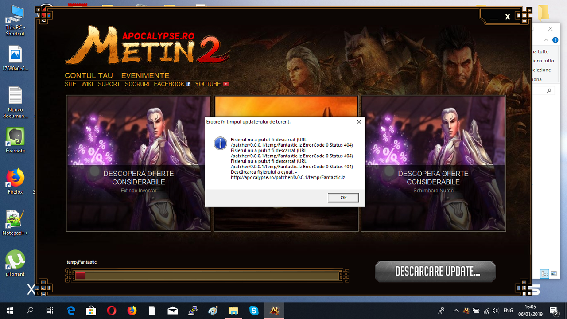Open the Action Center notifications
The image size is (567, 319).
[554, 311]
